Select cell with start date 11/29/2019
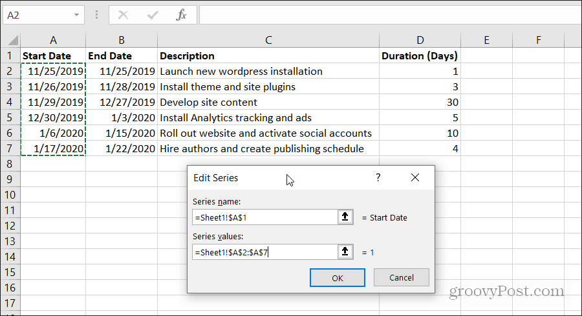 (53, 102)
